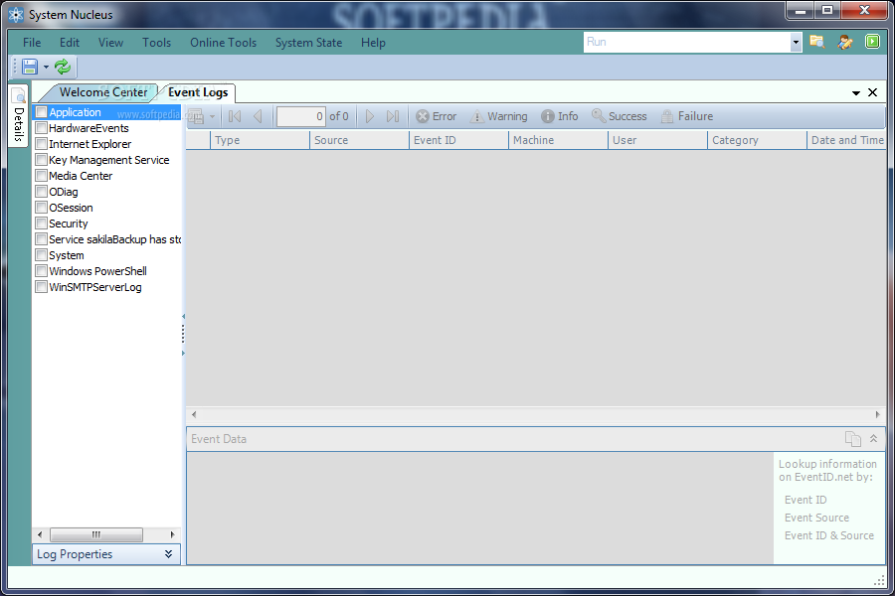Screen dimensions: 895x596
Task: Open the Save button dropdown arrow
Action: click(46, 68)
